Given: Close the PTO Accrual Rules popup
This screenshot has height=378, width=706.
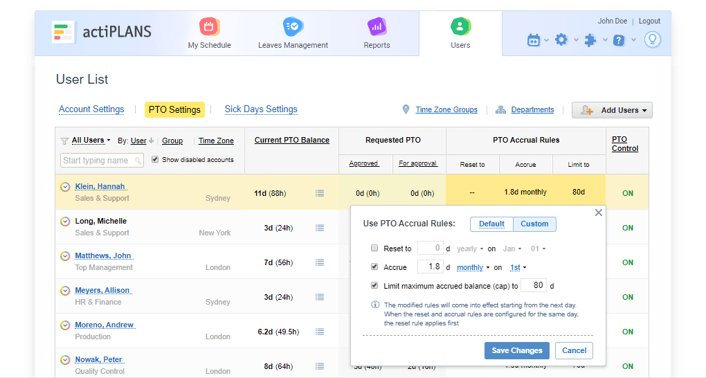Looking at the screenshot, I should [599, 213].
